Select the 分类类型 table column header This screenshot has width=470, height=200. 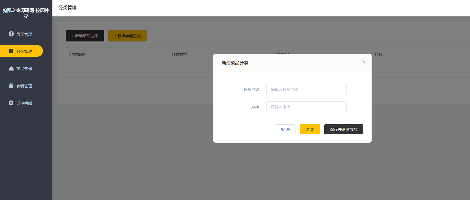179,54
